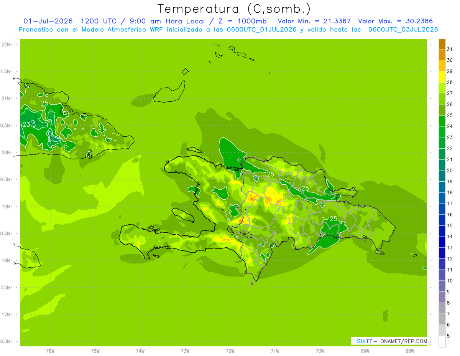Click legend value "26"
The image size is (460, 356).
[450, 104]
